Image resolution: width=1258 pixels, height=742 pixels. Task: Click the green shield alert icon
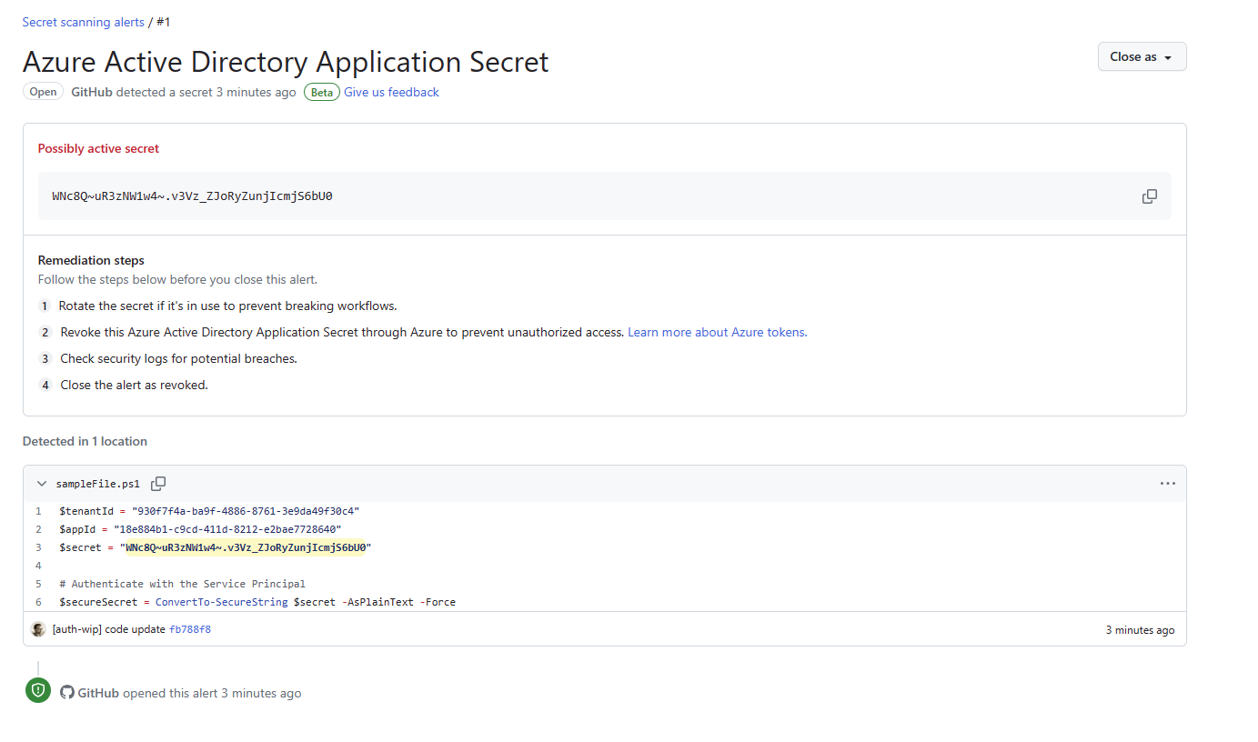pyautogui.click(x=38, y=691)
